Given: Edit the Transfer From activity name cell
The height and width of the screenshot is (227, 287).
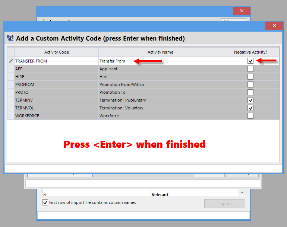Looking at the screenshot, I should pyautogui.click(x=160, y=61).
